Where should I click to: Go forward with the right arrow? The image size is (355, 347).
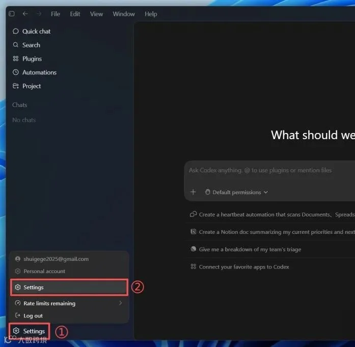[39, 14]
